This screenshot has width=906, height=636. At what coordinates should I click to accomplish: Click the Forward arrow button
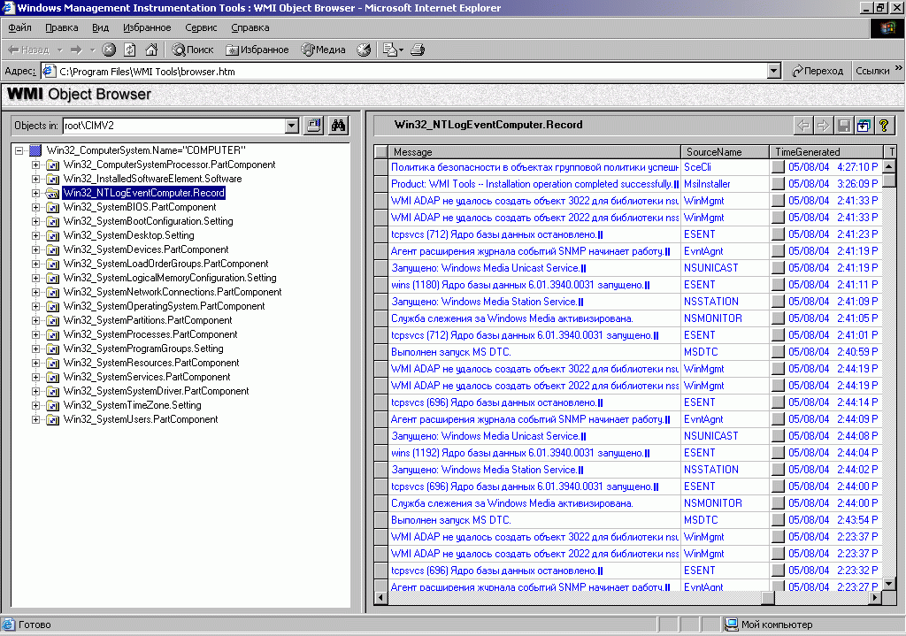pyautogui.click(x=76, y=50)
